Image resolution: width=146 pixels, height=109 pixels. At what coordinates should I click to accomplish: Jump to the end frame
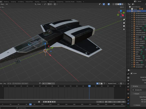click(55, 102)
